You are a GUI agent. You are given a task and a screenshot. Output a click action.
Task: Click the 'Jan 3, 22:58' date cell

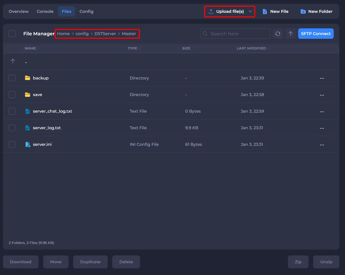point(252,94)
